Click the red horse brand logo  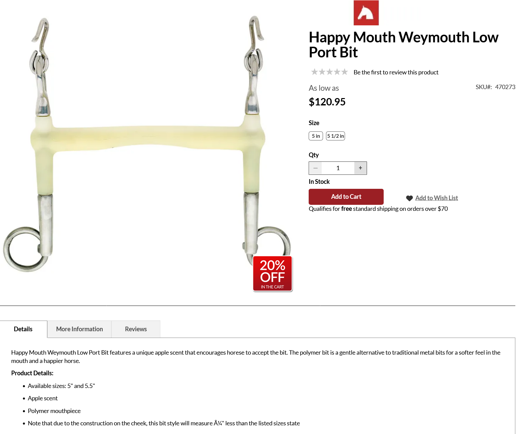click(x=366, y=13)
